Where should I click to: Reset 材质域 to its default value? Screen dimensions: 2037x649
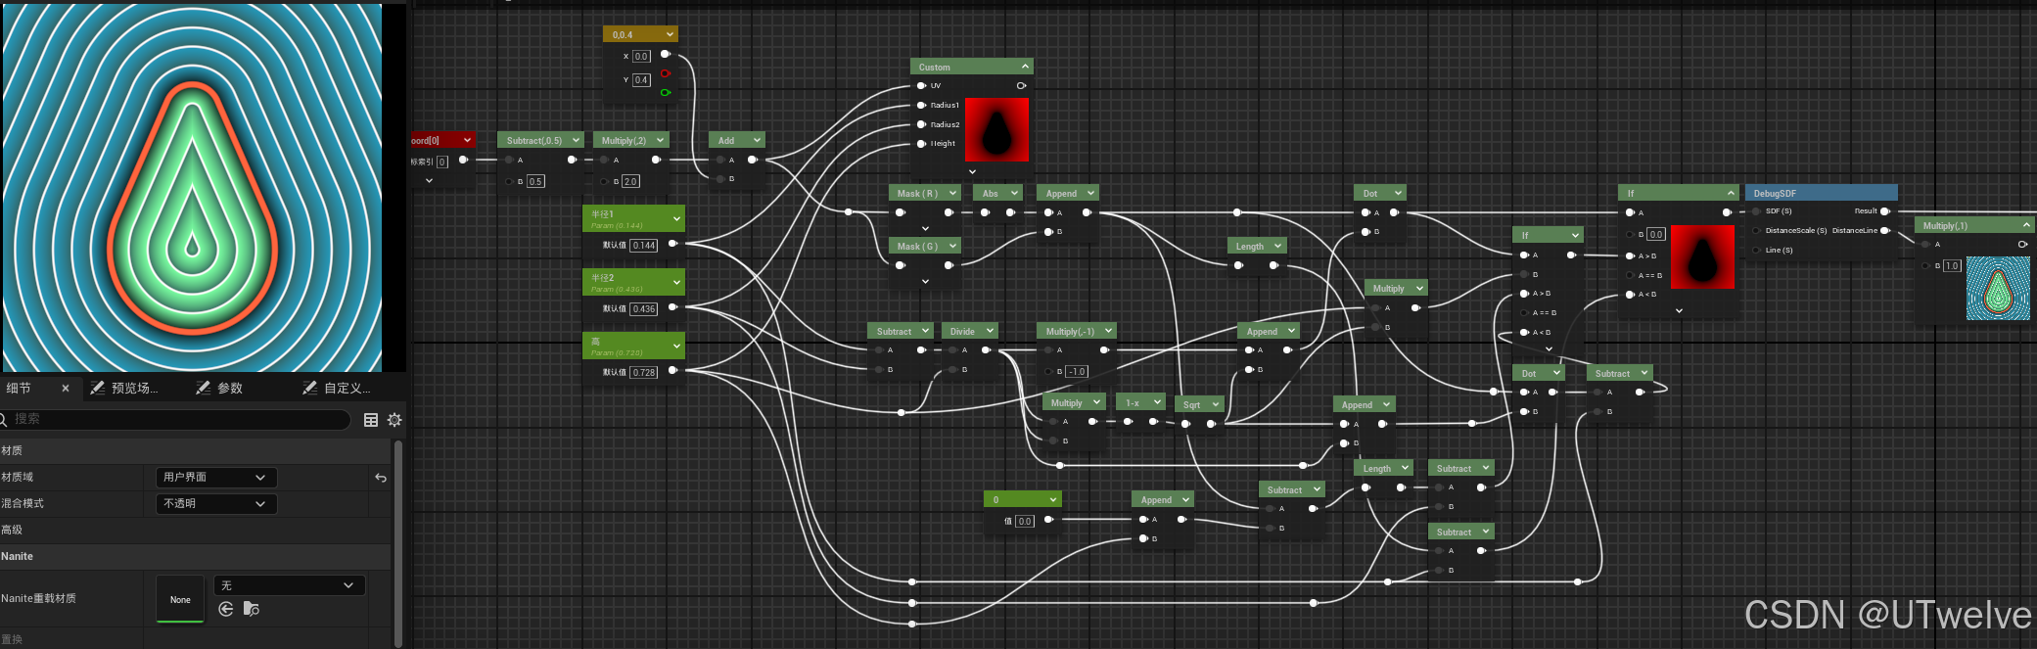(381, 478)
